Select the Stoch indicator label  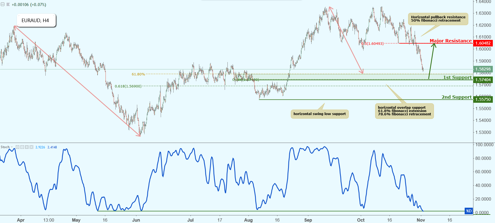coord(5,147)
